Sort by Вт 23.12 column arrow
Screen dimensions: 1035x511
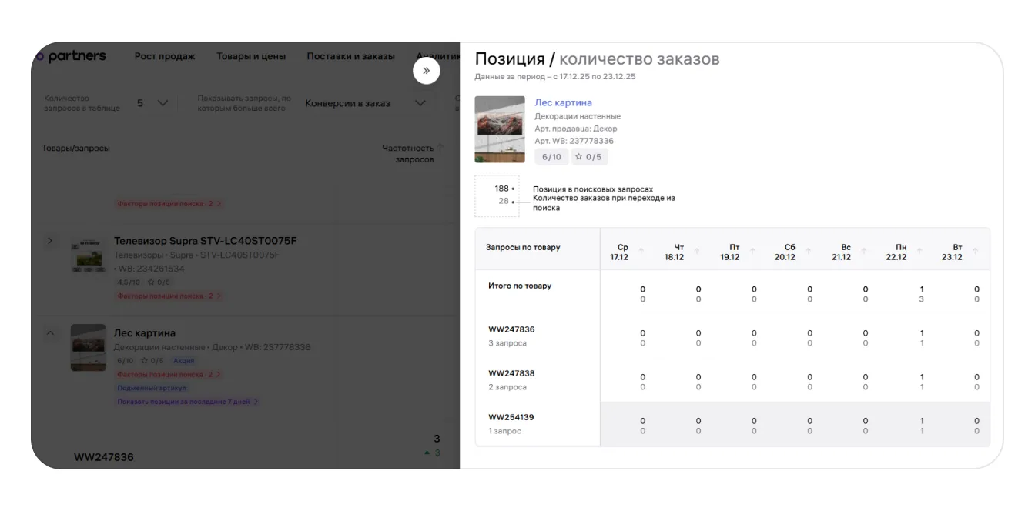pos(976,251)
